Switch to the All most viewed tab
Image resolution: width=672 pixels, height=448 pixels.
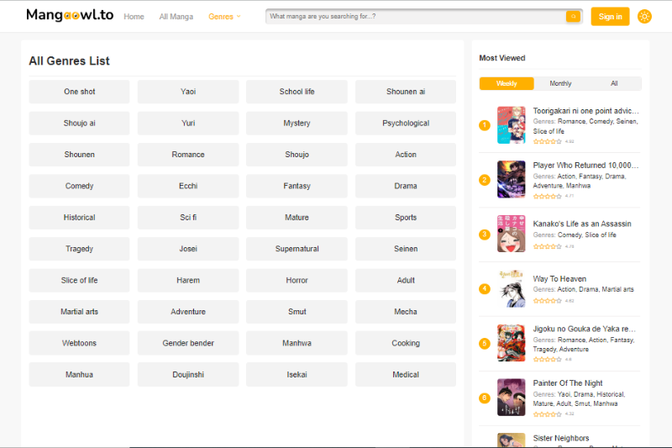(614, 83)
